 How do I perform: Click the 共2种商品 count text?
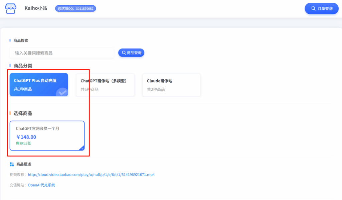156,90
